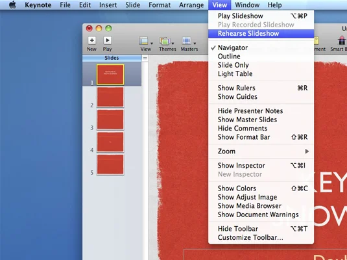This screenshot has width=347, height=260.
Task: Expand the View toolbar dropdown arrow
Action: [x=152, y=44]
